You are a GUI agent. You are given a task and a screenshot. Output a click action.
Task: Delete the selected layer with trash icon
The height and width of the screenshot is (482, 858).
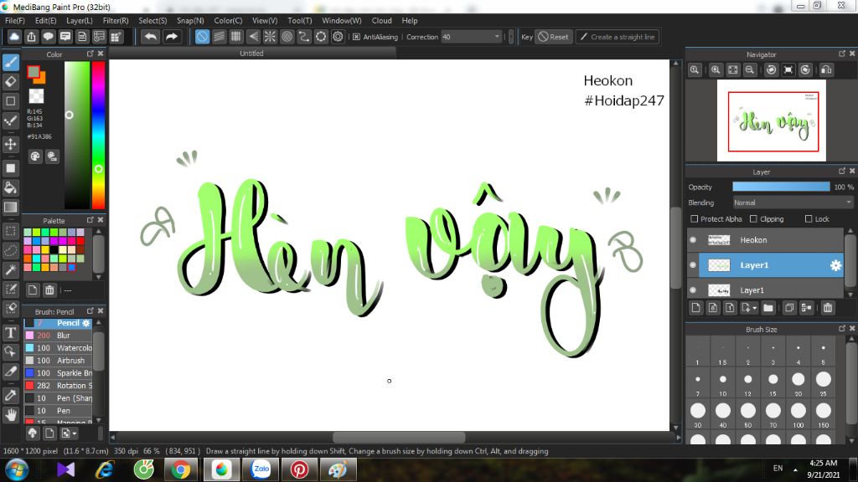click(x=827, y=308)
